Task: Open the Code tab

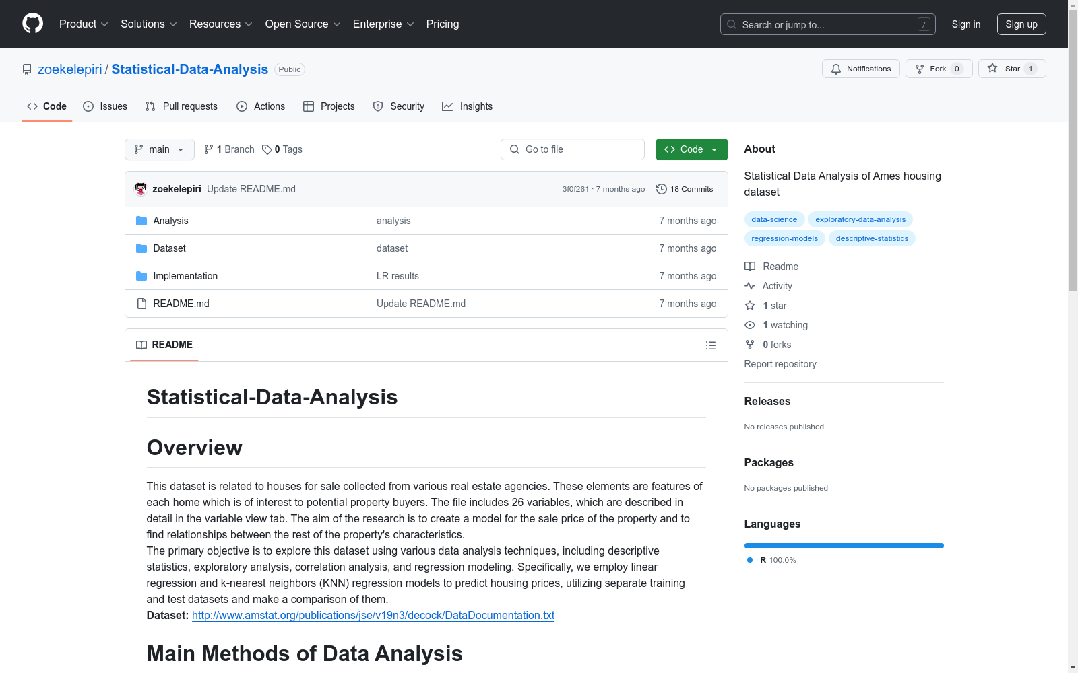Action: [46, 106]
